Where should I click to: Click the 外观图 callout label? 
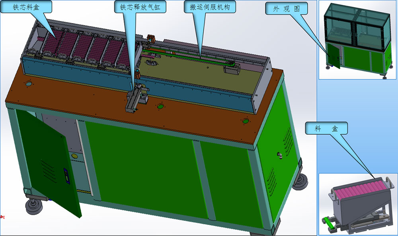(x=287, y=9)
